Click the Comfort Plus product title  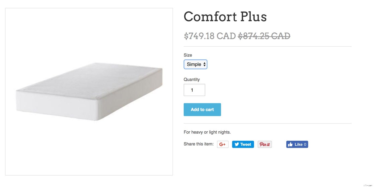tap(225, 17)
